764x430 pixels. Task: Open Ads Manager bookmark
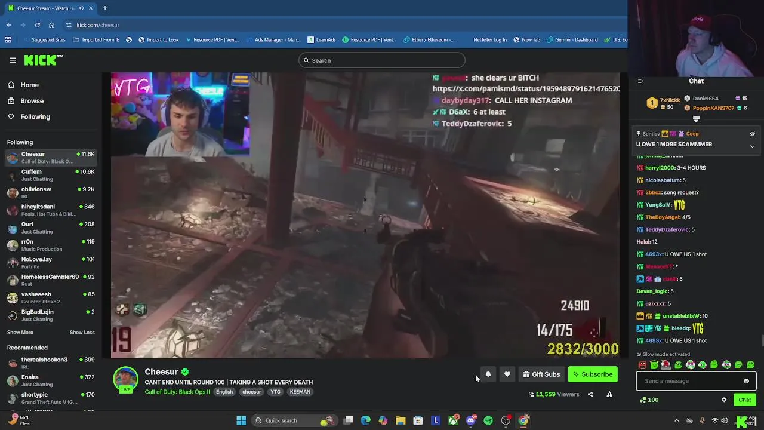(273, 40)
